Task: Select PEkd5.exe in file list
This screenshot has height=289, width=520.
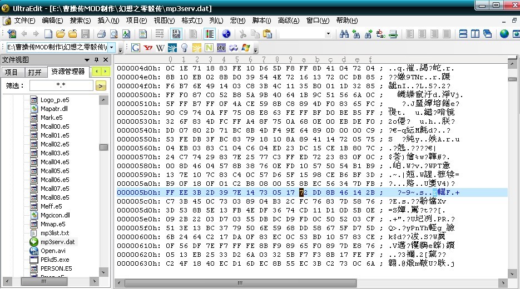Action: (55, 260)
